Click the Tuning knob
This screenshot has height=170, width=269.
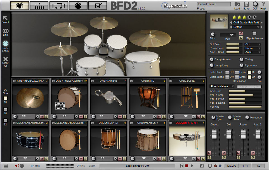coord(241,59)
